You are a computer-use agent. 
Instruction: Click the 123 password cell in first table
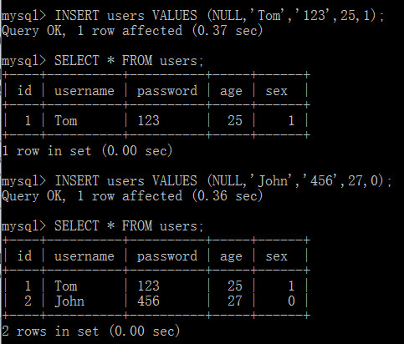pyautogui.click(x=148, y=121)
